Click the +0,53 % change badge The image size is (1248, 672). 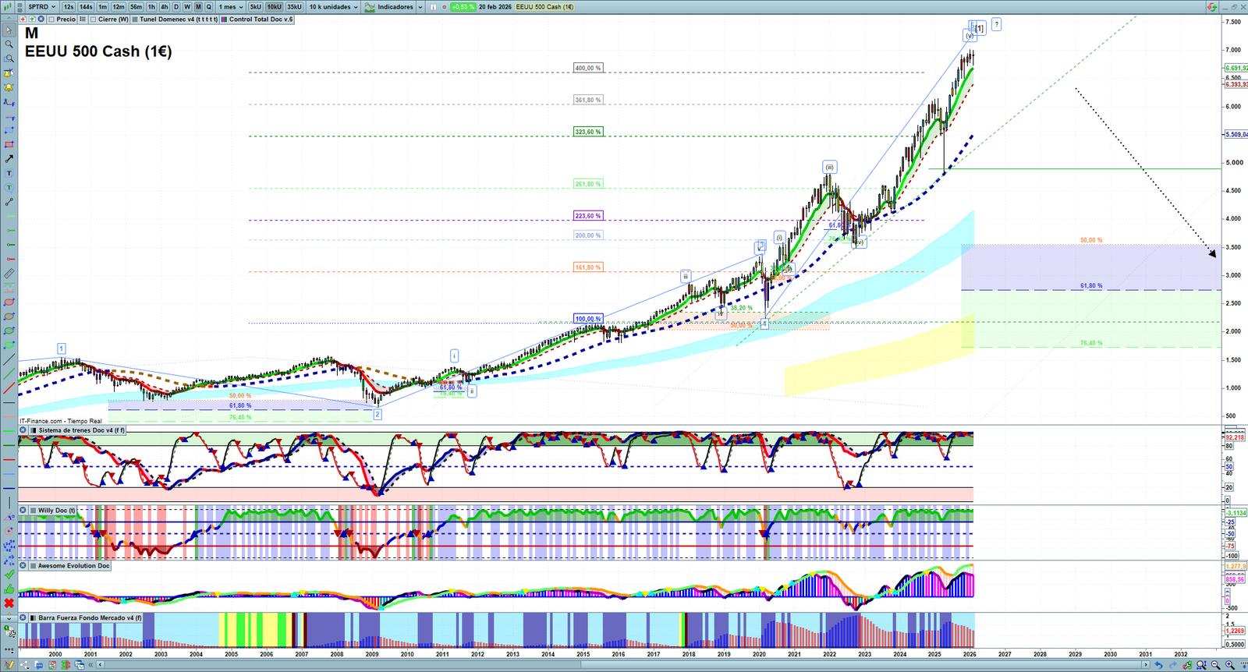(463, 7)
